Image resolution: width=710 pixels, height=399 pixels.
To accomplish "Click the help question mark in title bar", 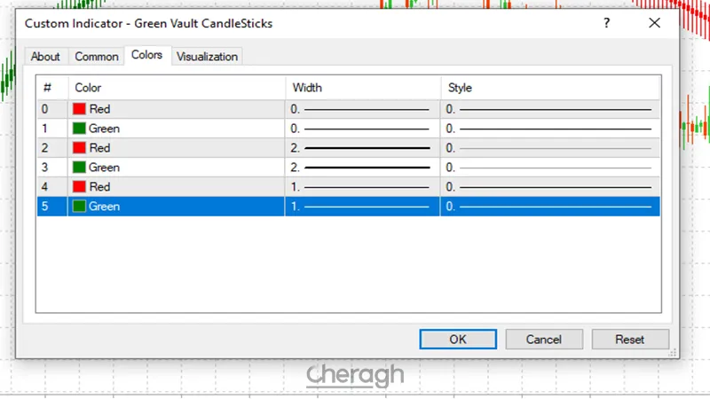I will coord(606,23).
